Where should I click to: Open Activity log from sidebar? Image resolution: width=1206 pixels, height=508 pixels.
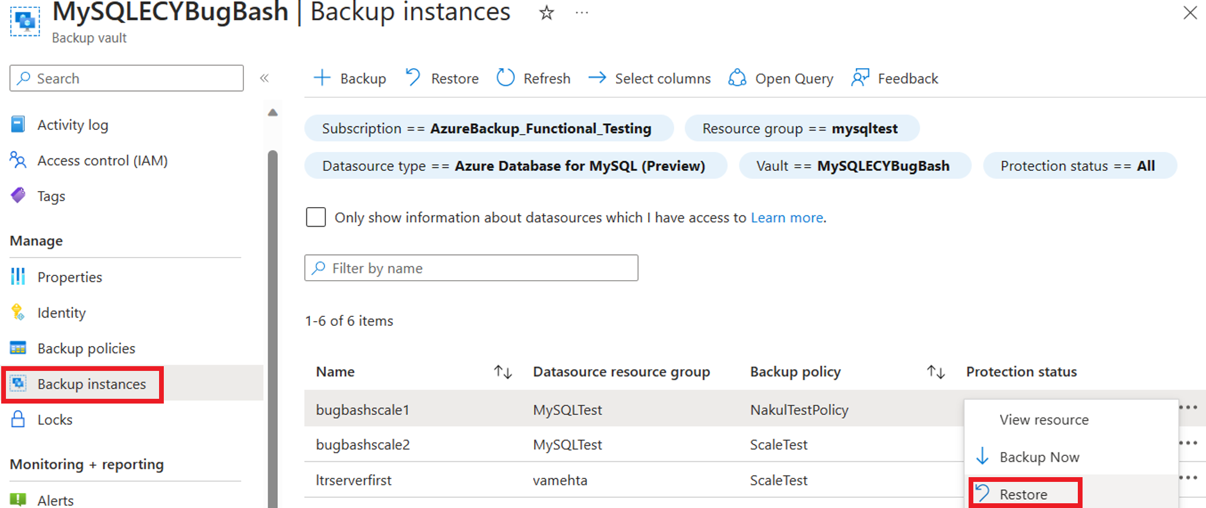pyautogui.click(x=72, y=125)
